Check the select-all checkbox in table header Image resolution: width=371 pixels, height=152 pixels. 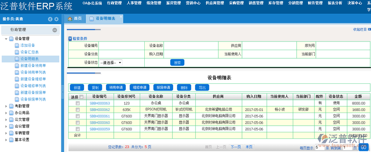coord(81,97)
